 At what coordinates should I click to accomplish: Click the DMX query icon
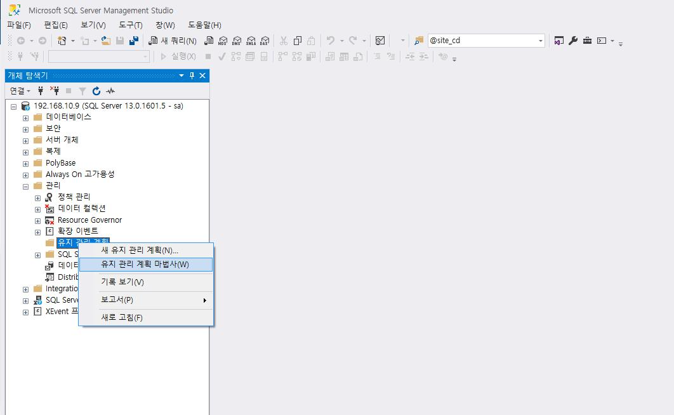pyautogui.click(x=237, y=41)
